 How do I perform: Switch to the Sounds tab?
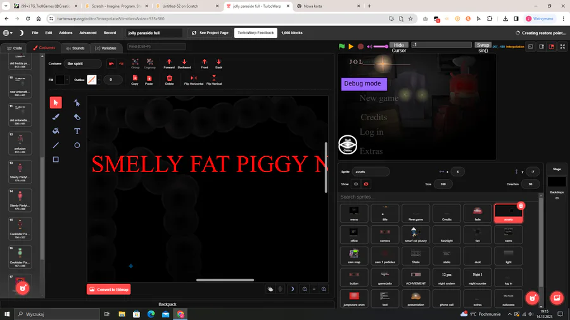coord(75,48)
